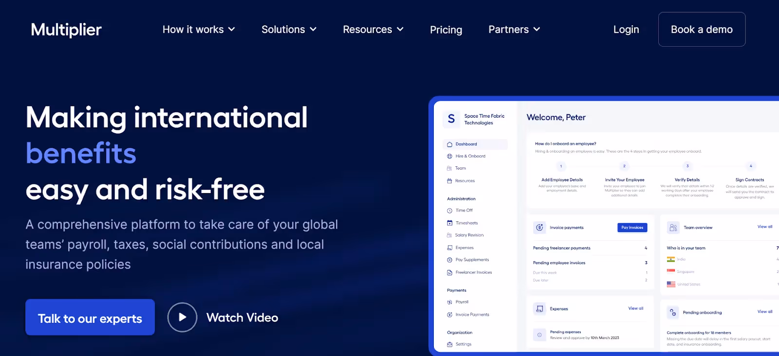
Task: Click the Login link
Action: (x=626, y=30)
